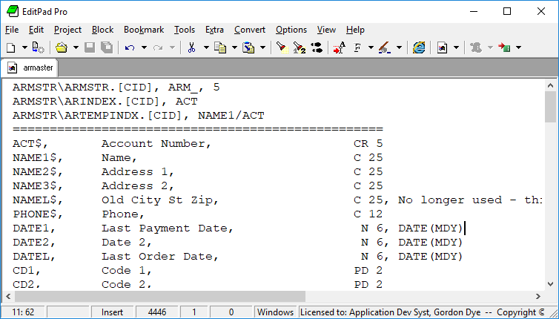Click Windows line-ending indicator in status bar
This screenshot has width=559, height=319.
click(275, 312)
